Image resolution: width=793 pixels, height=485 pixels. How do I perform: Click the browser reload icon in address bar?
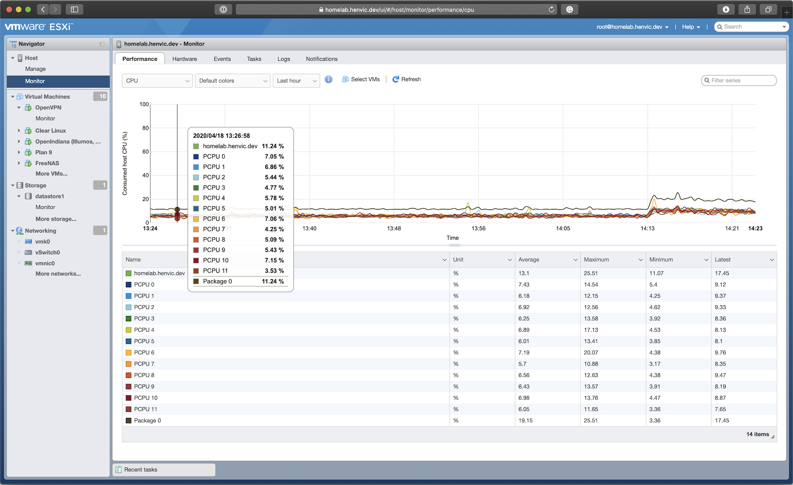551,9
